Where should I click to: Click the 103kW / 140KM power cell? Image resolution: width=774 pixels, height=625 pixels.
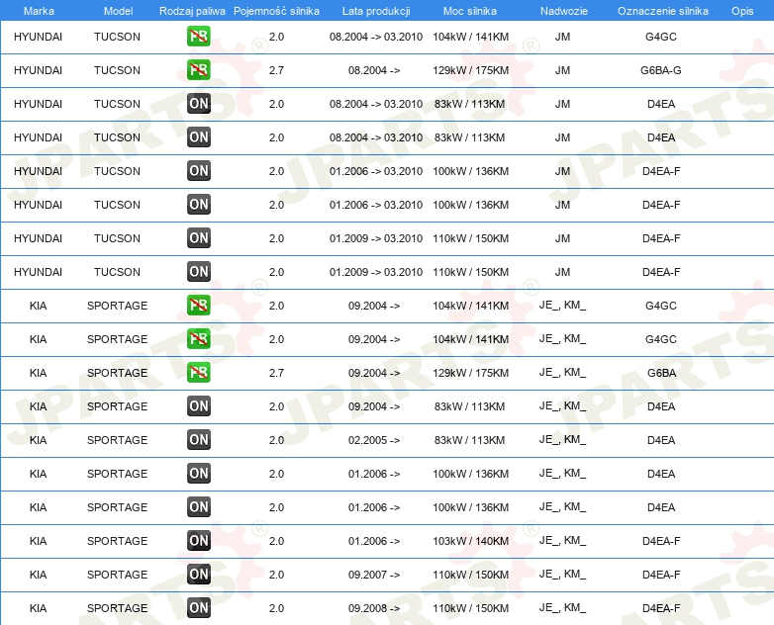[x=470, y=541]
